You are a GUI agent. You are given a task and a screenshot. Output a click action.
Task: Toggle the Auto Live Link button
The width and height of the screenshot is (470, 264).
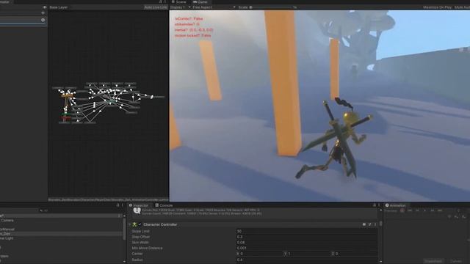(155, 7)
